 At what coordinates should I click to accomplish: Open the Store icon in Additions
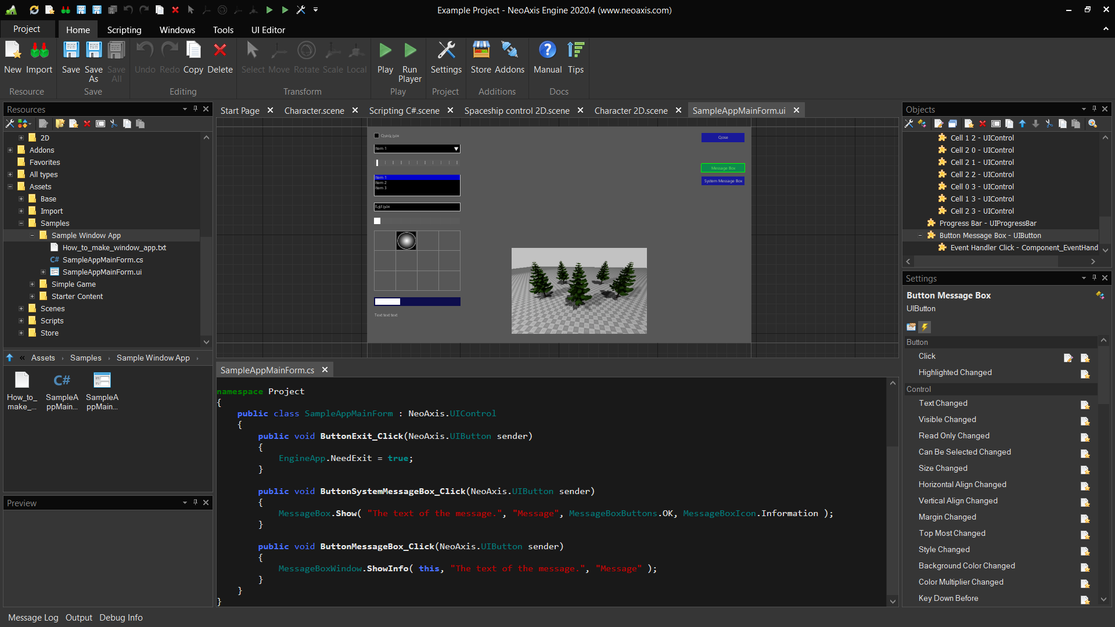(x=481, y=51)
